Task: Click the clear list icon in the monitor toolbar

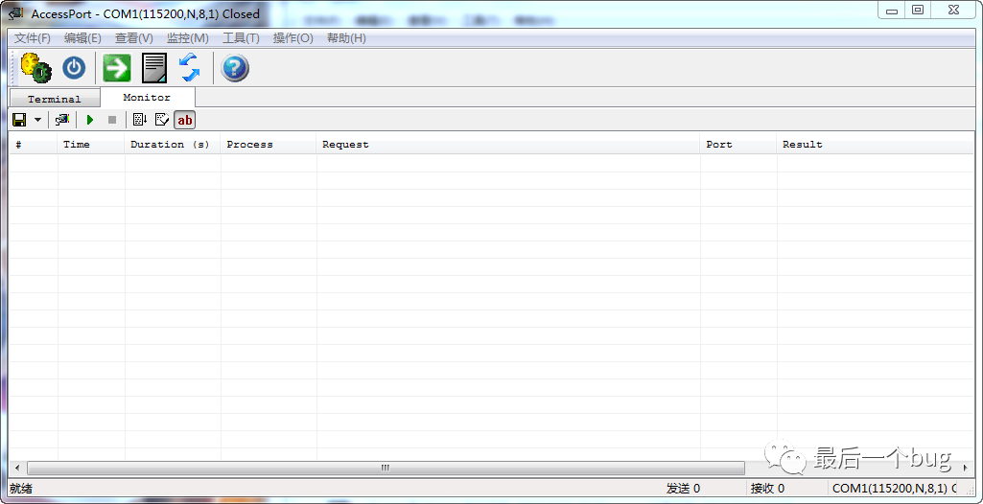Action: [x=161, y=120]
